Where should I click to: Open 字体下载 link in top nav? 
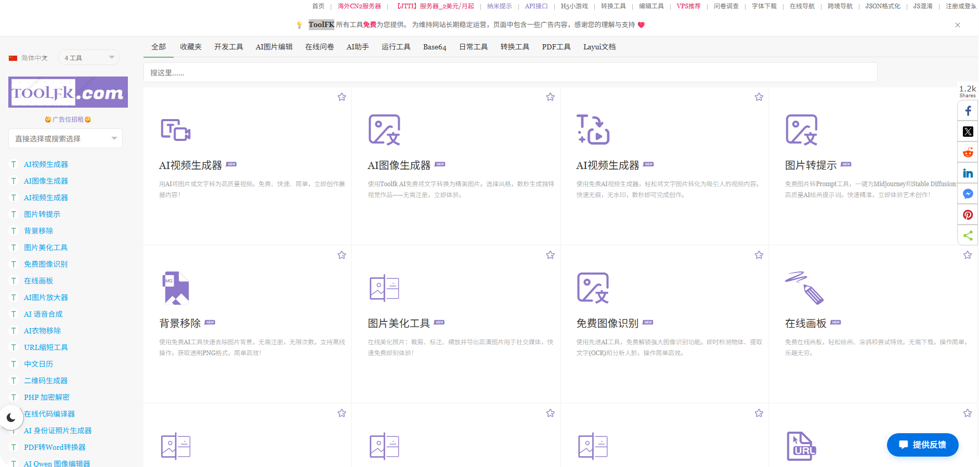tap(764, 6)
